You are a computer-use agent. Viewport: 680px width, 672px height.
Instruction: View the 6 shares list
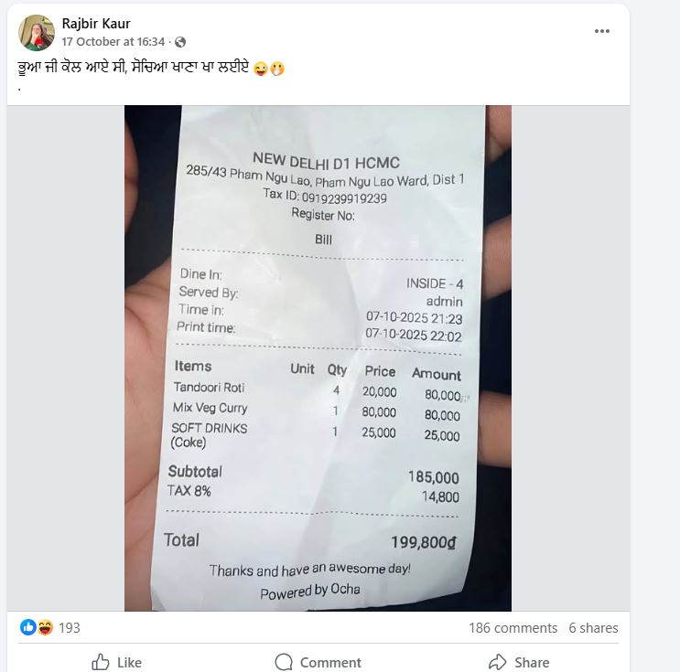[593, 628]
